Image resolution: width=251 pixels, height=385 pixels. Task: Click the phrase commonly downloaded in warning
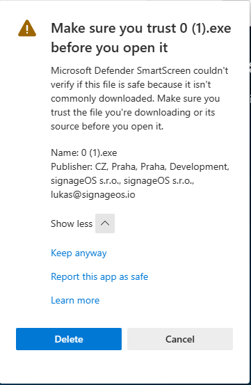click(x=102, y=98)
